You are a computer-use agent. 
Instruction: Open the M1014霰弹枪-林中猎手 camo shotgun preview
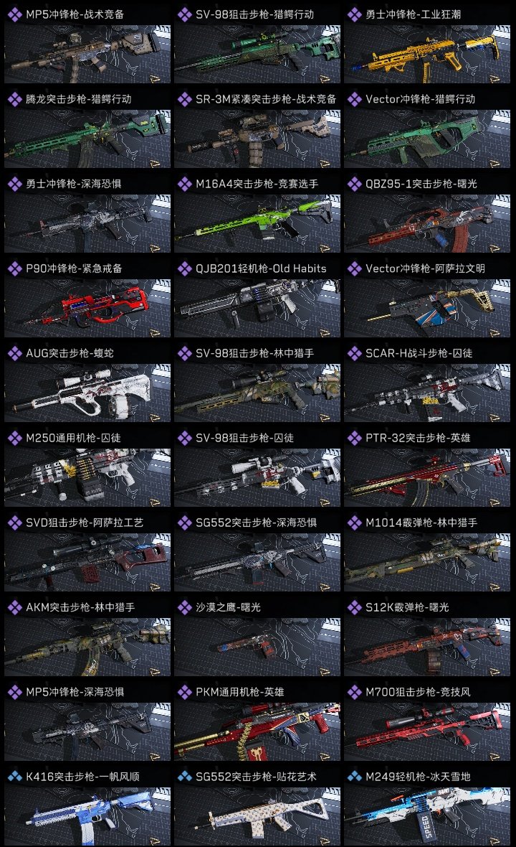point(427,562)
